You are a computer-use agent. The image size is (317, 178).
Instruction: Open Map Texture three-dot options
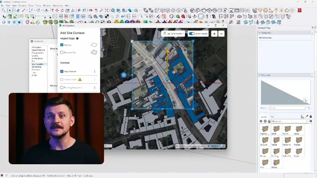click(x=95, y=72)
